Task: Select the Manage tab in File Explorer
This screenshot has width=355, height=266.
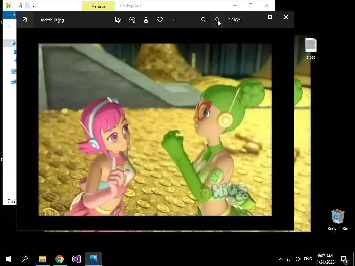Action: [x=98, y=6]
